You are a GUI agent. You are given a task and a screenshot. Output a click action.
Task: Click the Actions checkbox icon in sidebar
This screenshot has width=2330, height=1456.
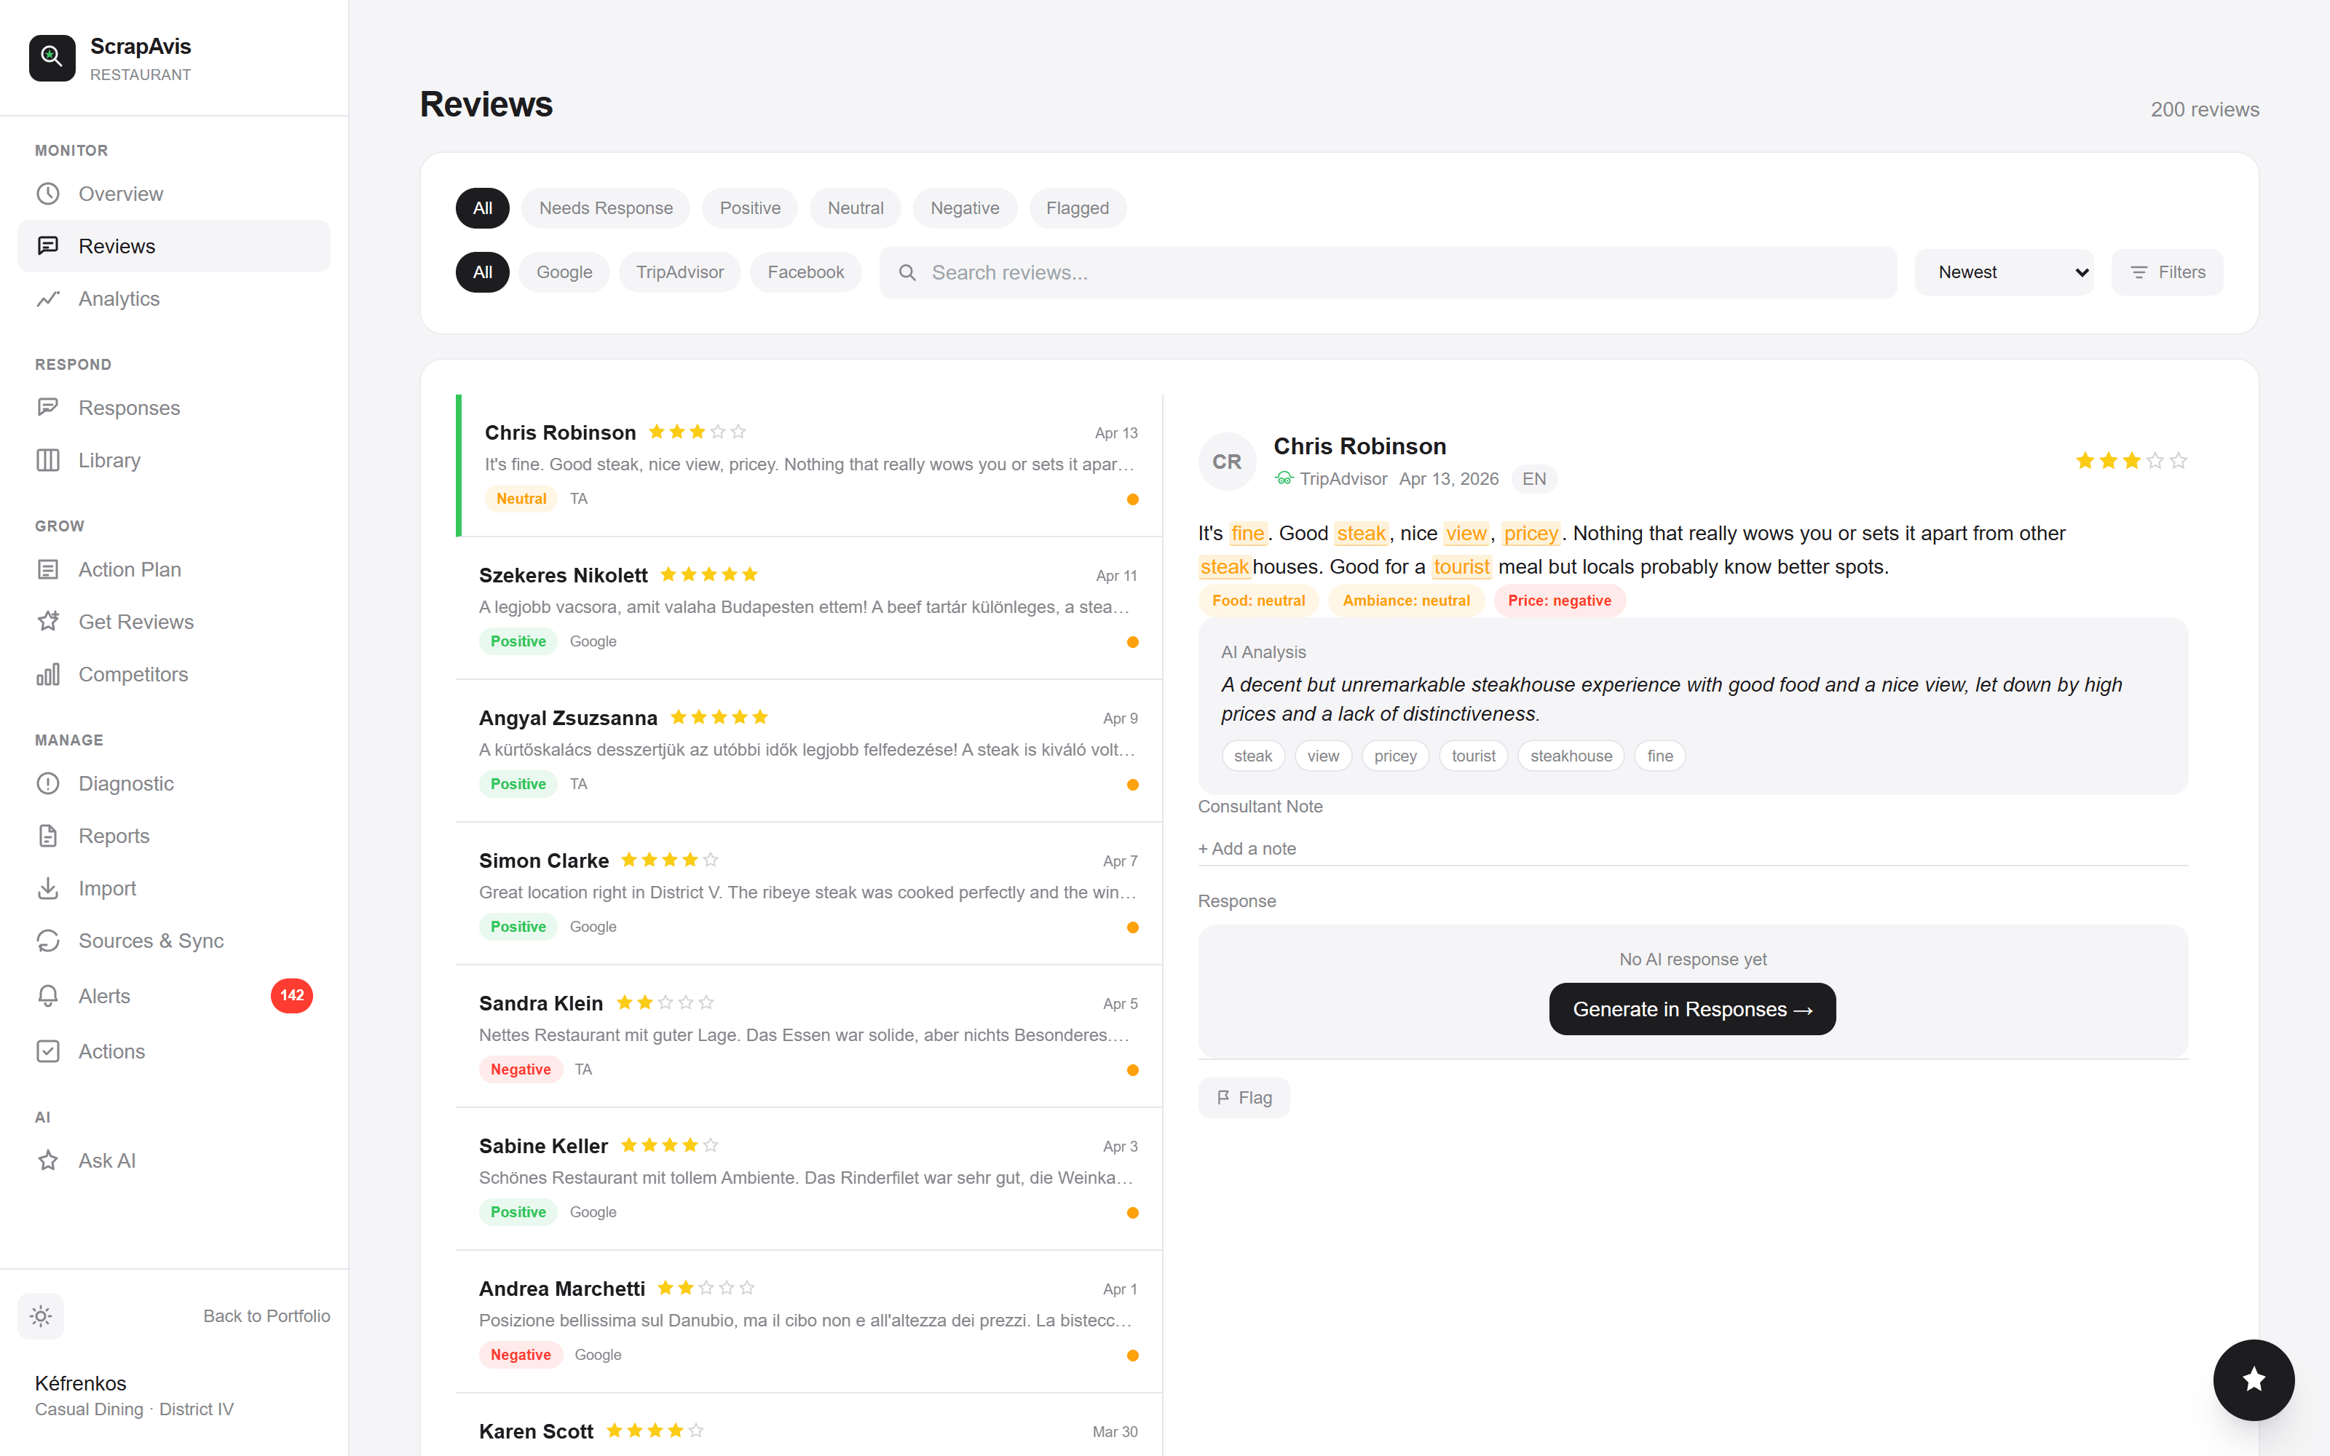click(x=48, y=1051)
